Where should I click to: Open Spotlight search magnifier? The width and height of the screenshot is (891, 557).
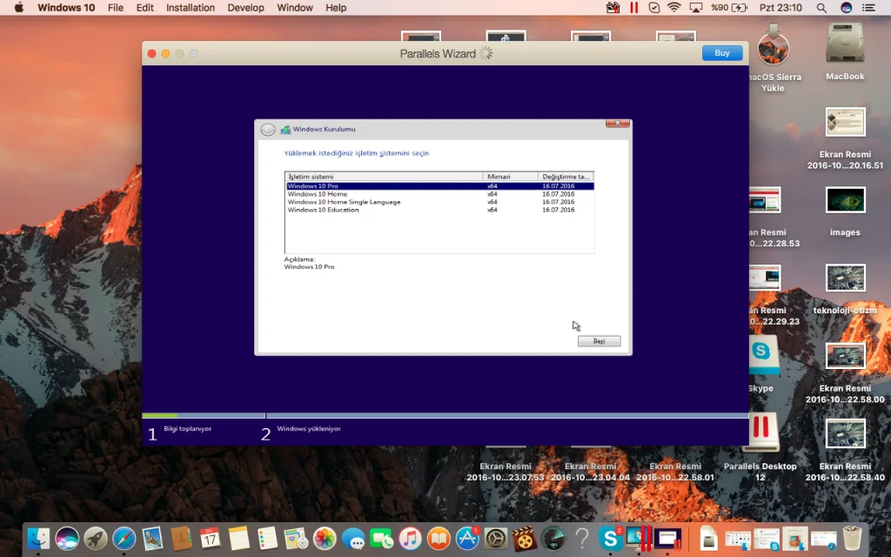pyautogui.click(x=821, y=8)
